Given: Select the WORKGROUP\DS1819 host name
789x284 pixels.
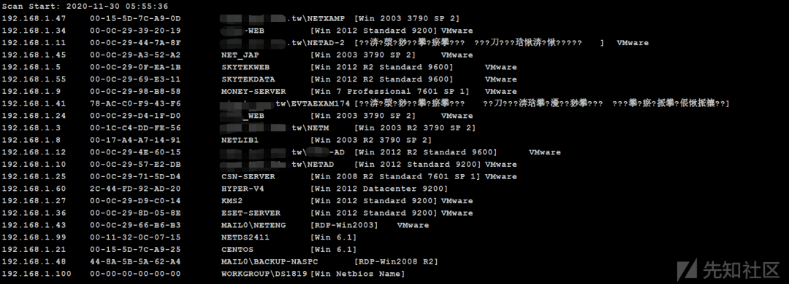Looking at the screenshot, I should [x=264, y=274].
